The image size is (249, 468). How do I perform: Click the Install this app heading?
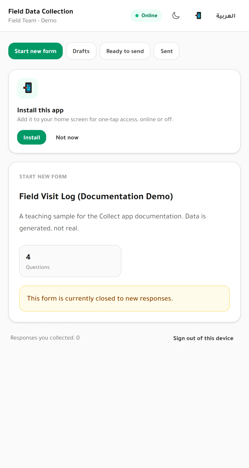(x=40, y=110)
